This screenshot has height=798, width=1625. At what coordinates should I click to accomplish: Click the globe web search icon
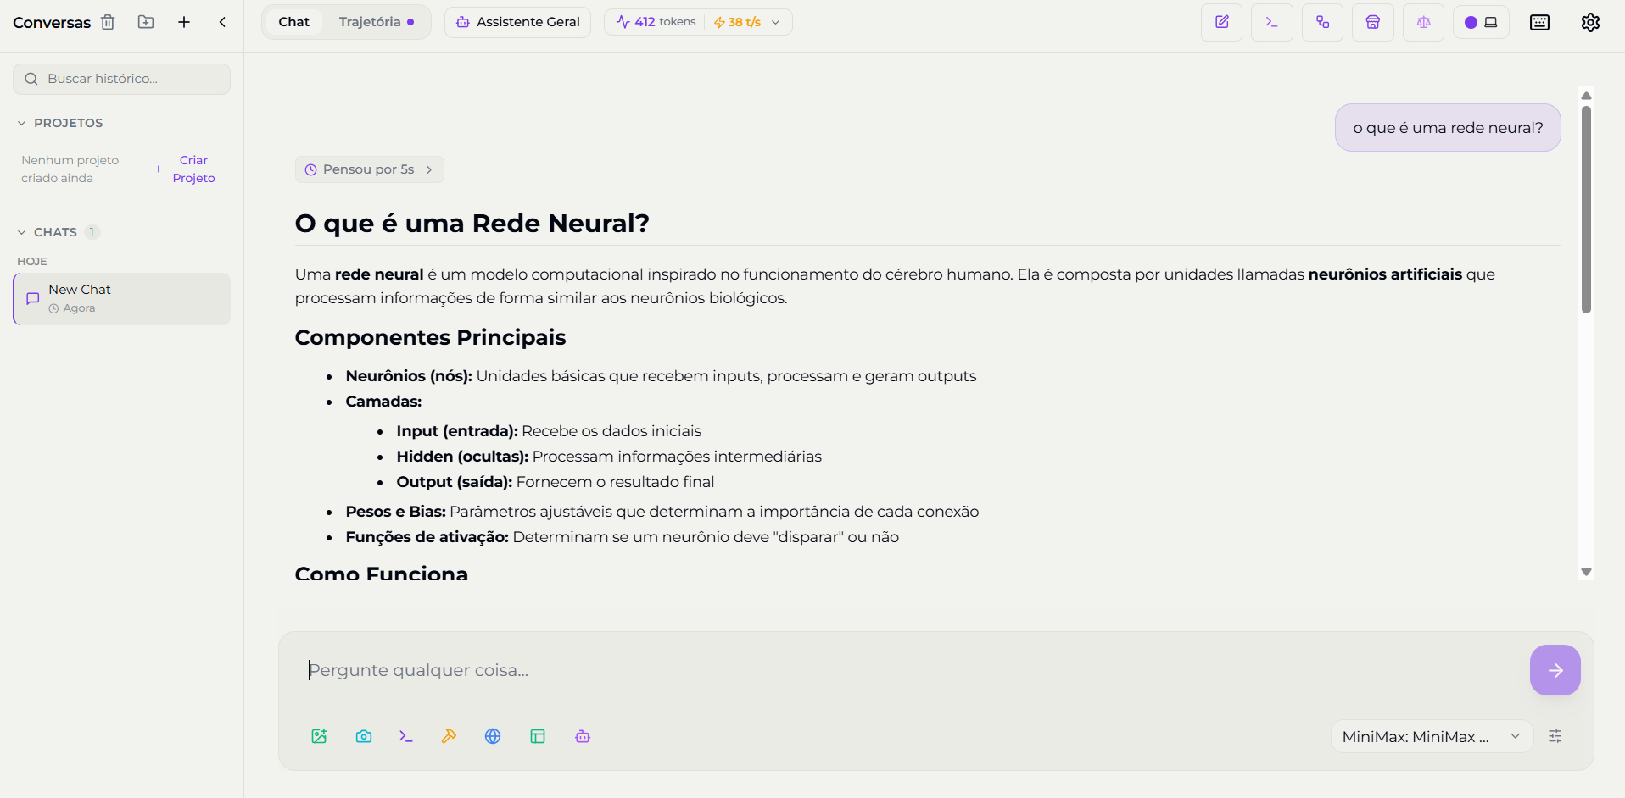pyautogui.click(x=493, y=736)
